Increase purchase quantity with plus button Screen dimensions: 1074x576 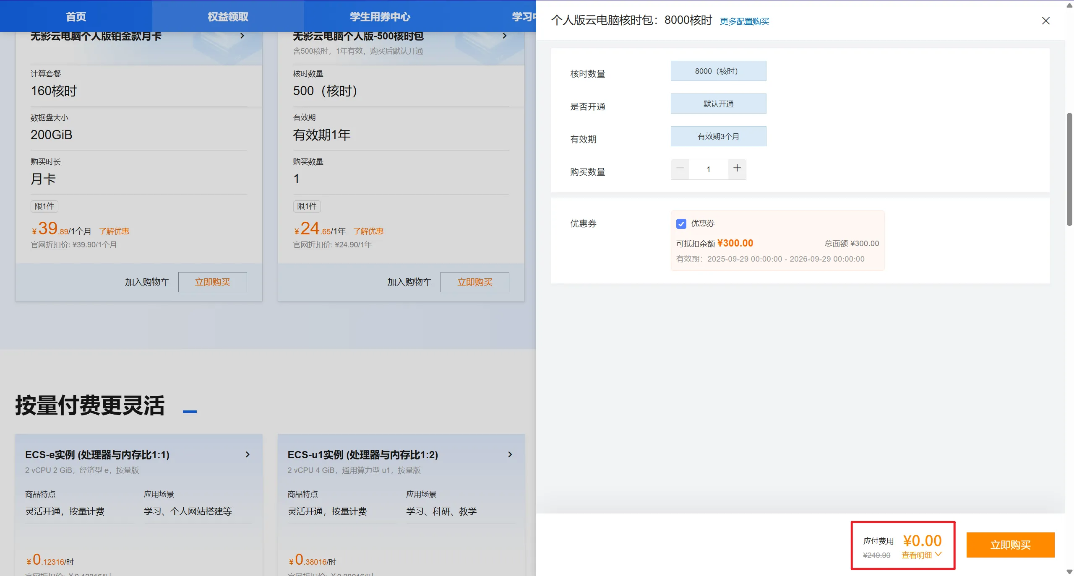coord(737,169)
